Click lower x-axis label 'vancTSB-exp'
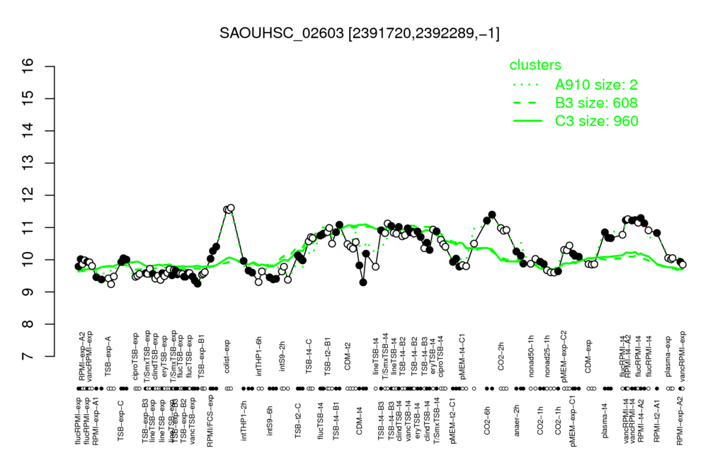The image size is (725, 453). 193,420
